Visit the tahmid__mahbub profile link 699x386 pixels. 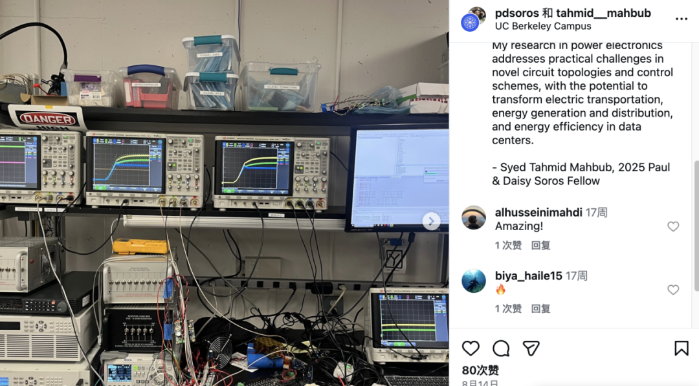coord(604,13)
